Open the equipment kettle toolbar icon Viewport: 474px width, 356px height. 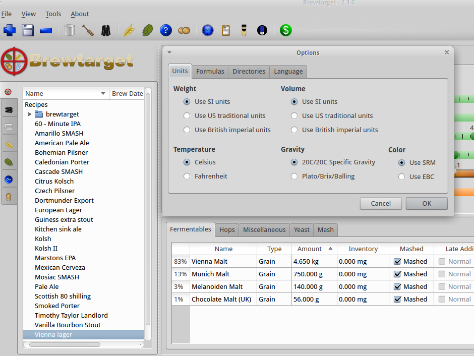coord(70,30)
